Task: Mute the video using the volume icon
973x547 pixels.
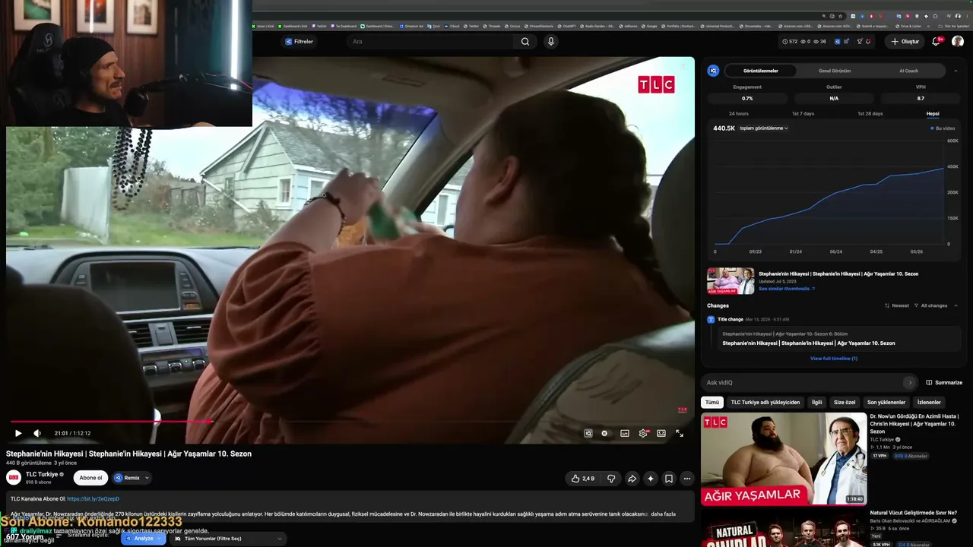Action: click(37, 433)
